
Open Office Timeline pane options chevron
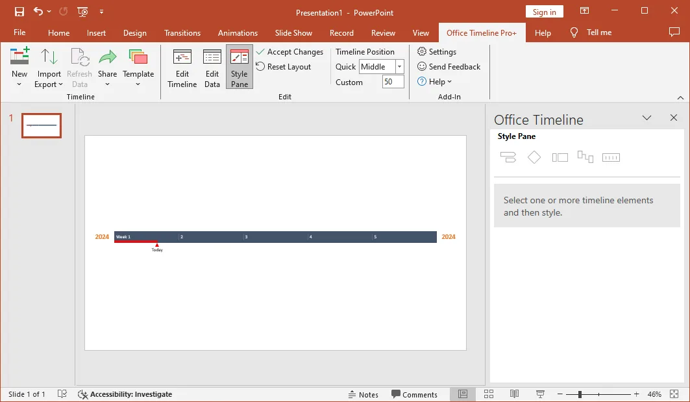647,118
